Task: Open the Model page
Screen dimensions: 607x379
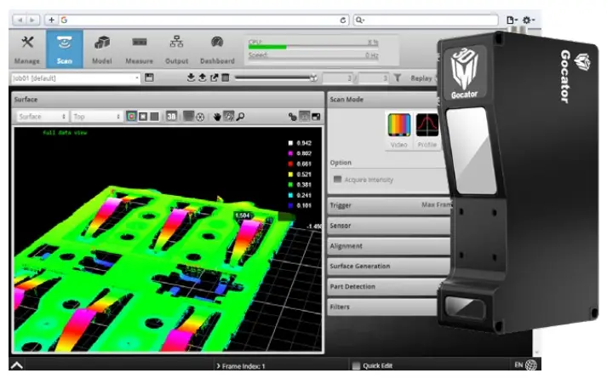Action: (102, 49)
